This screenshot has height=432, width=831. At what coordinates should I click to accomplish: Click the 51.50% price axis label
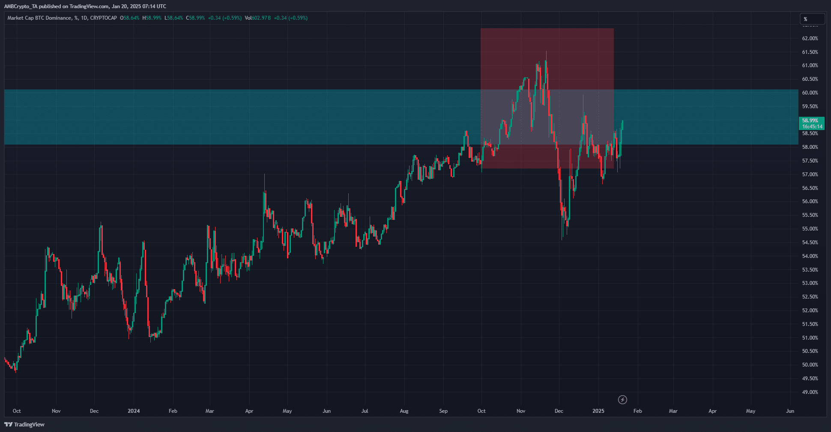point(810,324)
